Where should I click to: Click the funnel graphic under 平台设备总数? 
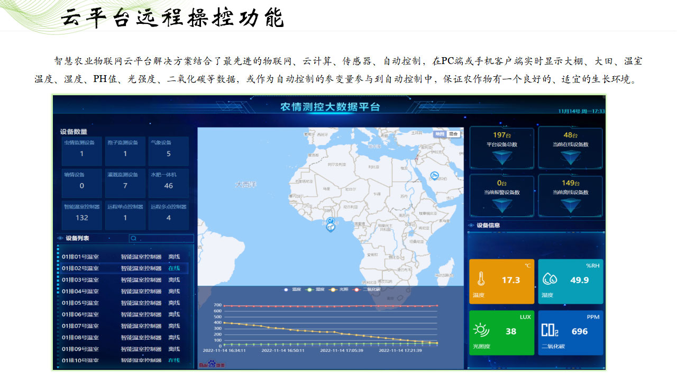(x=502, y=158)
